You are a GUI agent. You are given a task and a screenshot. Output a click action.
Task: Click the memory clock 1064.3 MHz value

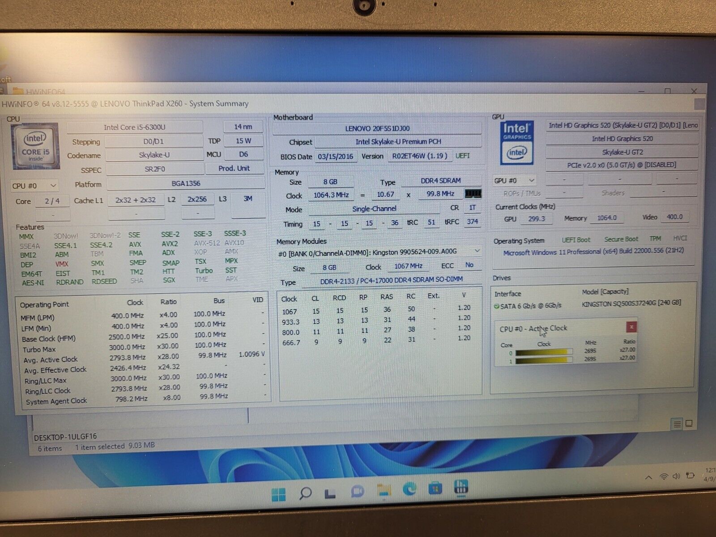click(331, 195)
